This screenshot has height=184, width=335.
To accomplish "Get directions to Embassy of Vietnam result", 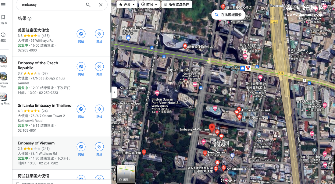I will pyautogui.click(x=99, y=146).
